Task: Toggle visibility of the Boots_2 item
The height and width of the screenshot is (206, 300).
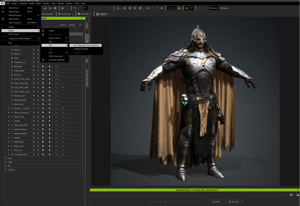Action: [x=34, y=50]
